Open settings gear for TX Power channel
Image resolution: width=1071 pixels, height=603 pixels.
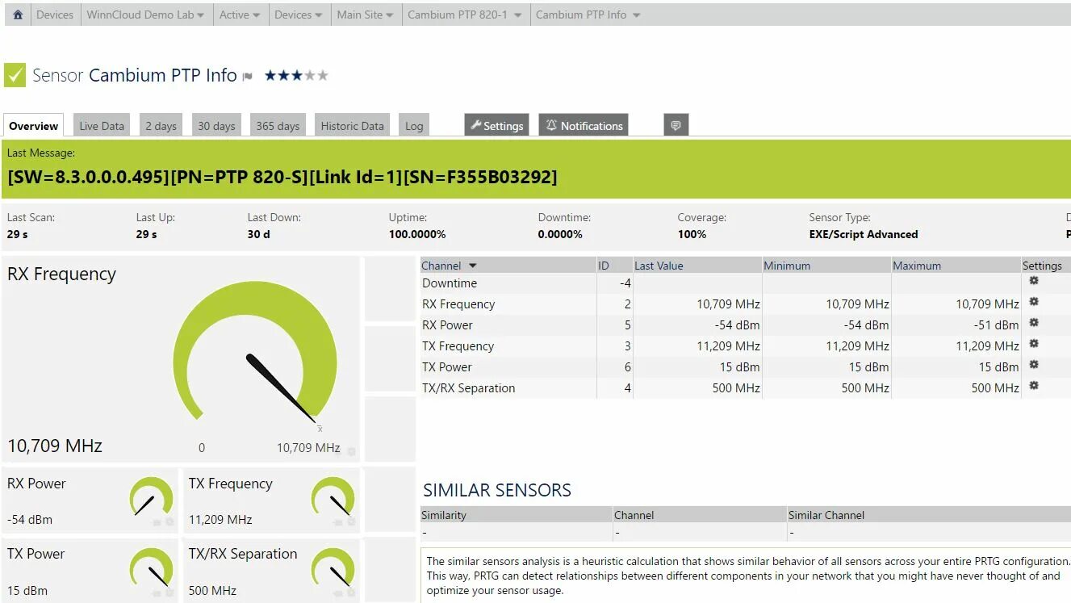[x=1034, y=365]
